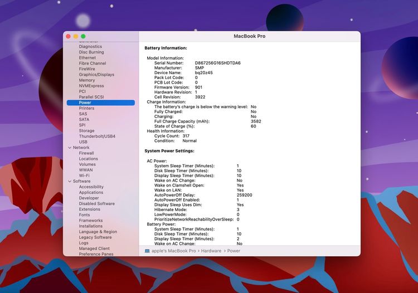The image size is (418, 293).
Task: Select FireWire in the sidebar
Action: (x=87, y=69)
